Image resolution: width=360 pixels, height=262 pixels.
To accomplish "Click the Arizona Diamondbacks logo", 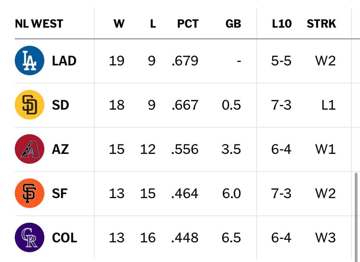I will [x=29, y=149].
